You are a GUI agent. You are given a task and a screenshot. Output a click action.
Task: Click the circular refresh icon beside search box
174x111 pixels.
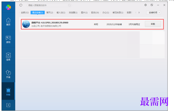21,5
